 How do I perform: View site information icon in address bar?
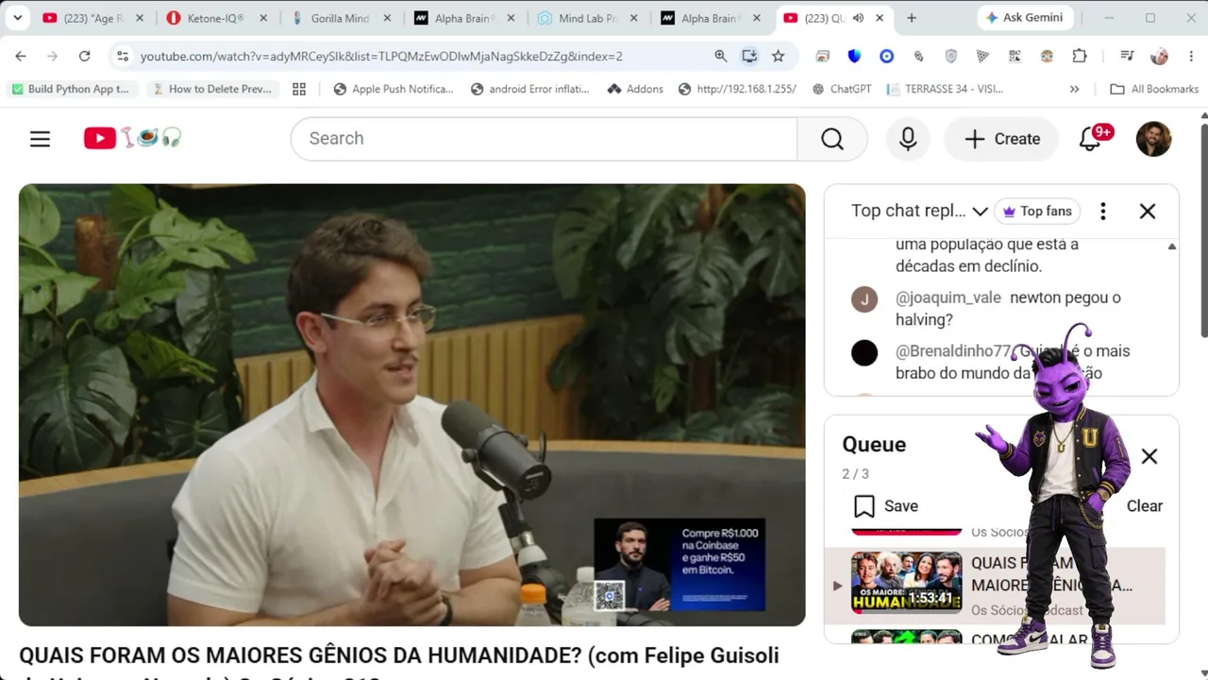pos(122,57)
